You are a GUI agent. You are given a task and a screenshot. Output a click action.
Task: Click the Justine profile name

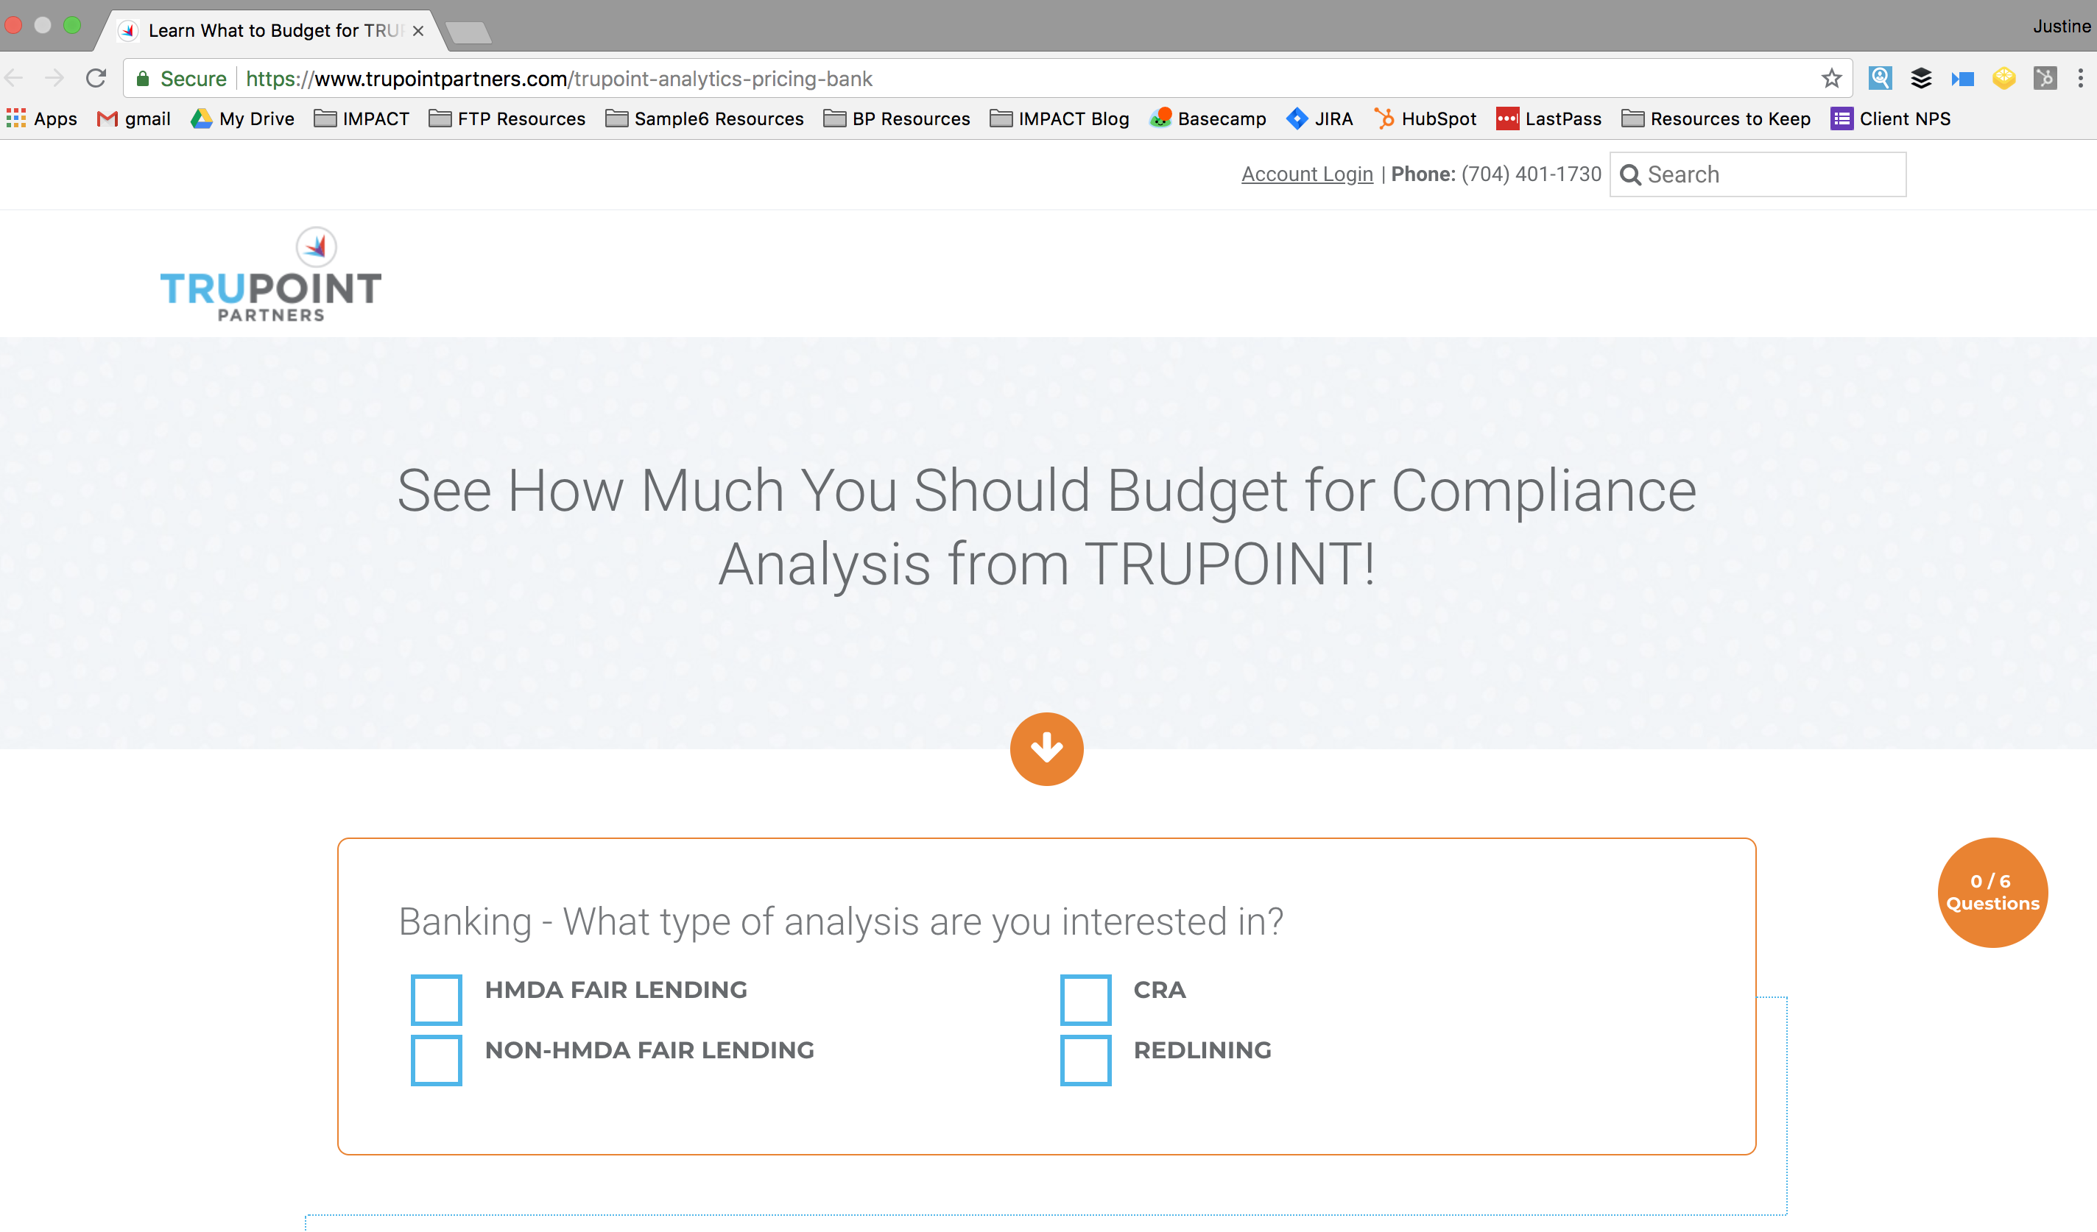click(x=2061, y=26)
